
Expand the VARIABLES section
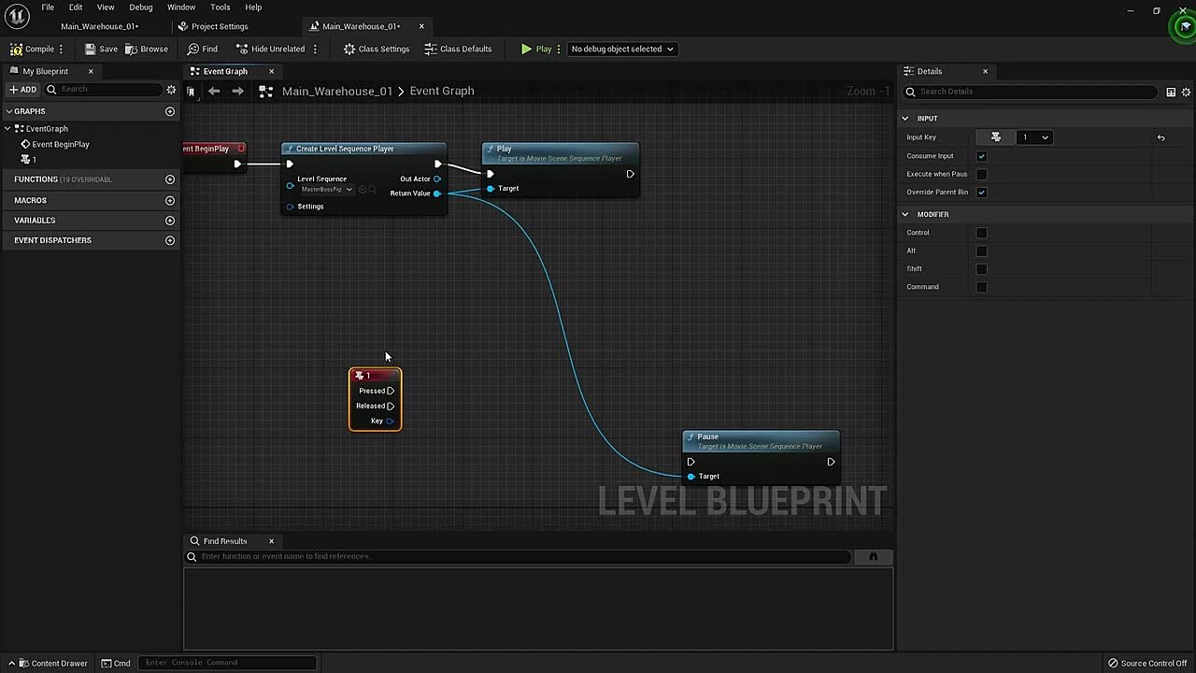click(35, 221)
